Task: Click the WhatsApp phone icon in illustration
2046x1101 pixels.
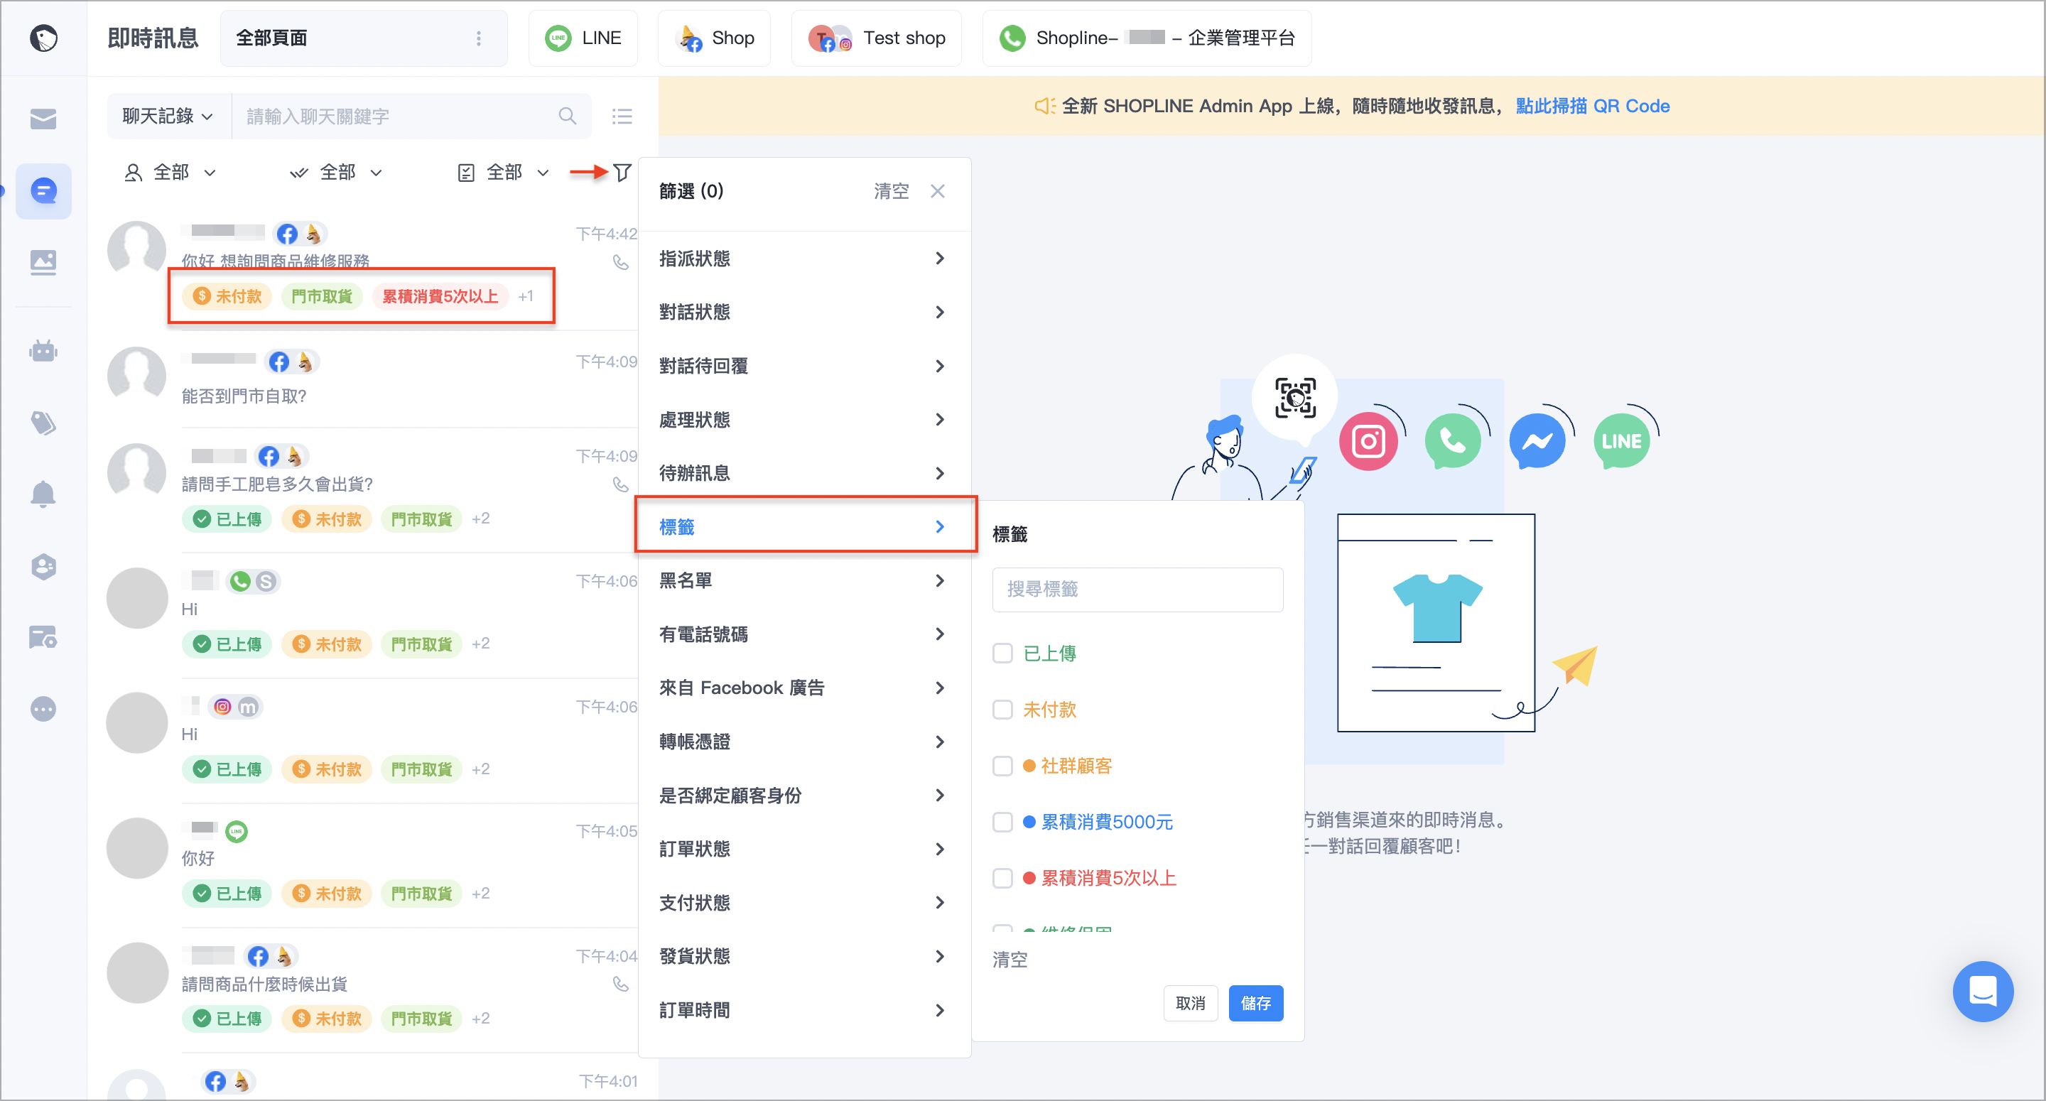Action: (x=1453, y=442)
